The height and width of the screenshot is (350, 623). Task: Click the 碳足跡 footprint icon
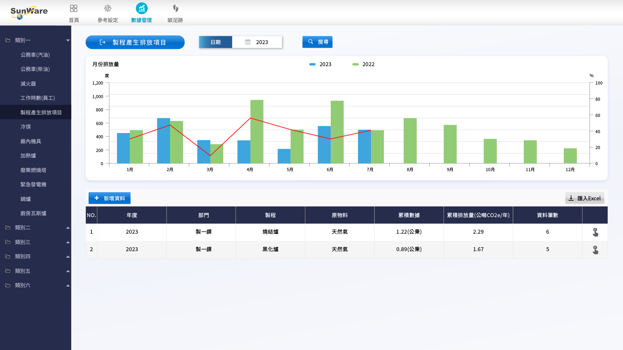click(x=175, y=8)
